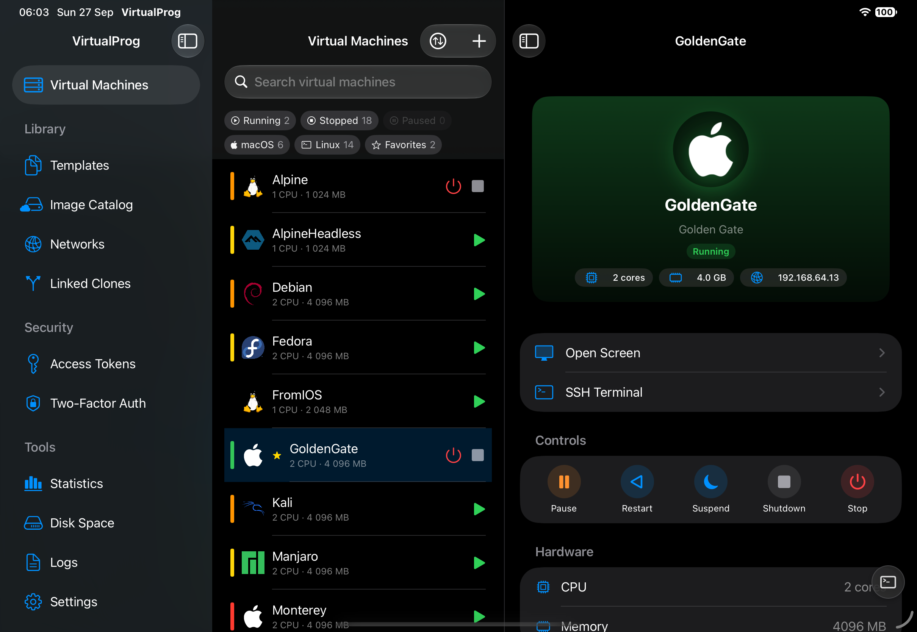Start the Monterey VM
The height and width of the screenshot is (632, 917).
(479, 616)
